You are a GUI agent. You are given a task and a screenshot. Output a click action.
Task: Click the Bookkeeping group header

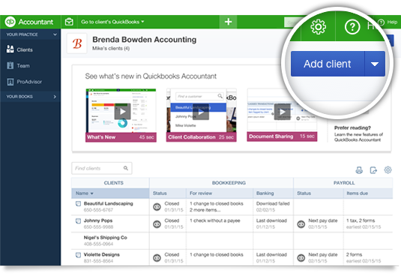(229, 183)
